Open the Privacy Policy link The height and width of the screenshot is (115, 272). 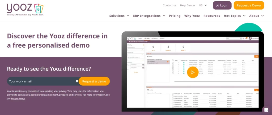pyautogui.click(x=18, y=99)
